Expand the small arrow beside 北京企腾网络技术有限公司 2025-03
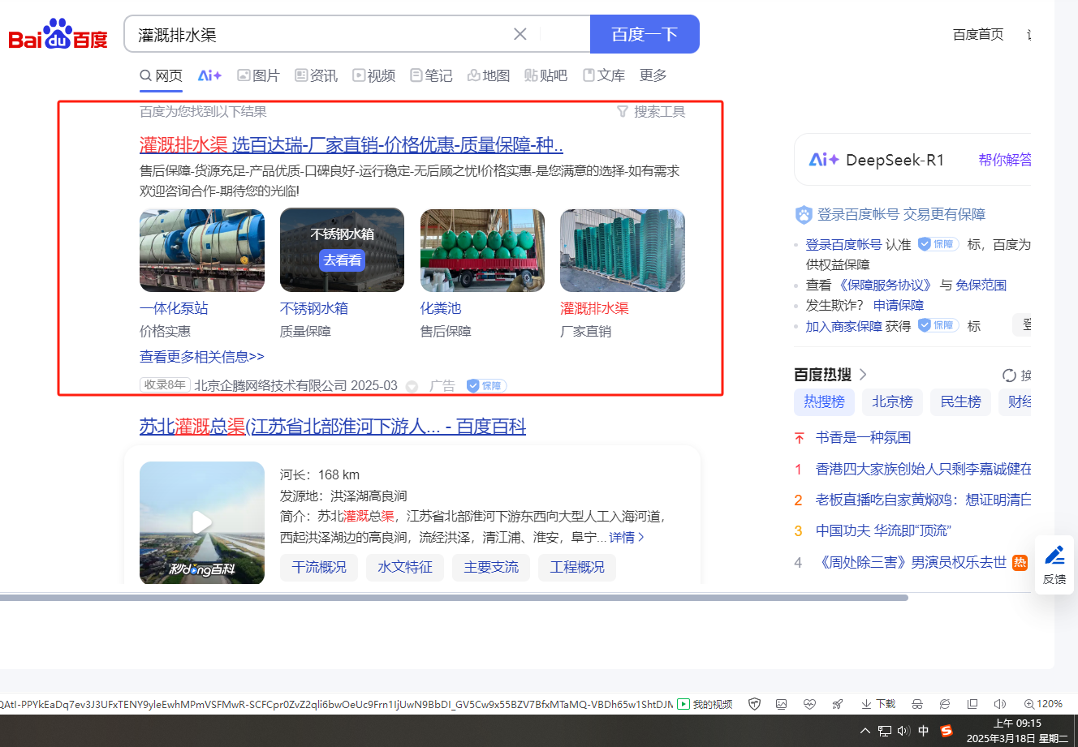The width and height of the screenshot is (1078, 747). [412, 387]
